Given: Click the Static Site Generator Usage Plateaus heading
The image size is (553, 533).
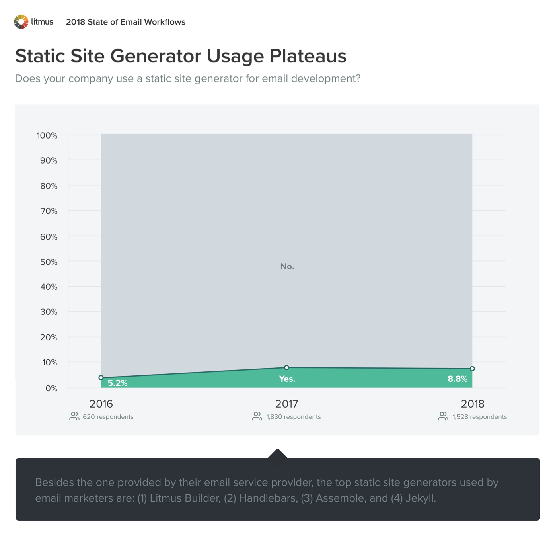Looking at the screenshot, I should coord(181,56).
